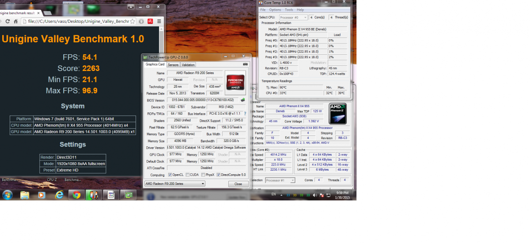
Task: Show hidden tray icons arrow
Action: [281, 195]
